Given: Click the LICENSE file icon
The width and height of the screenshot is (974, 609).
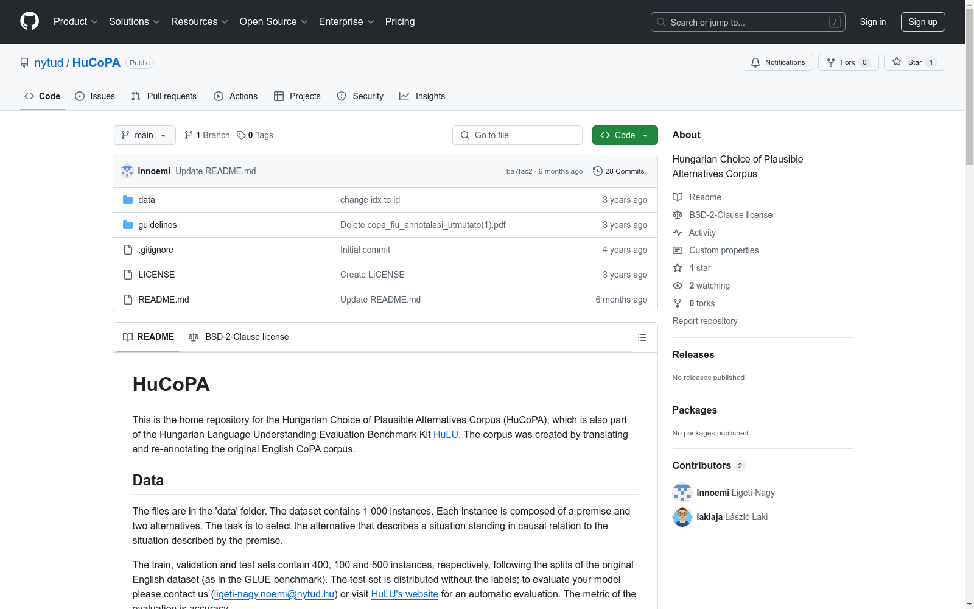Looking at the screenshot, I should [x=128, y=275].
